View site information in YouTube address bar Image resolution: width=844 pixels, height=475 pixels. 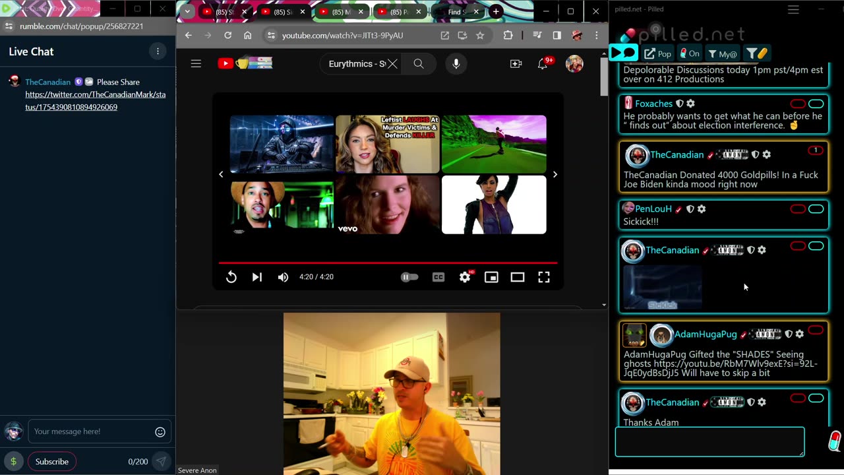tap(270, 35)
